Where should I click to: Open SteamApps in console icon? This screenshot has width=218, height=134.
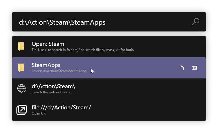[x=194, y=68]
